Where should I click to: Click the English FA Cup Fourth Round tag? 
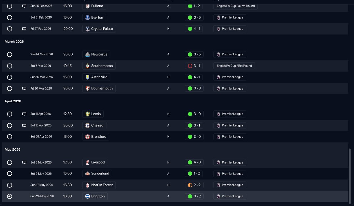click(x=235, y=6)
